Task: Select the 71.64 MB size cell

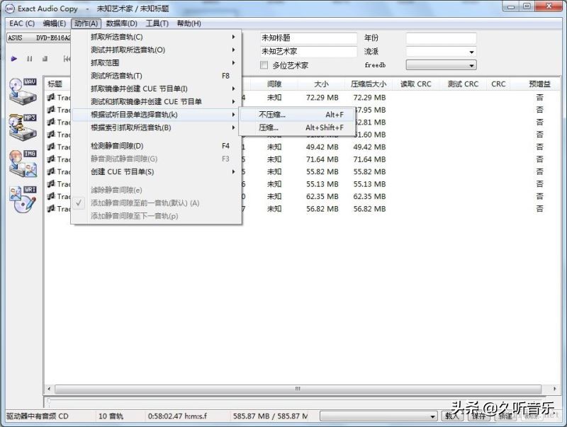Action: click(x=322, y=159)
